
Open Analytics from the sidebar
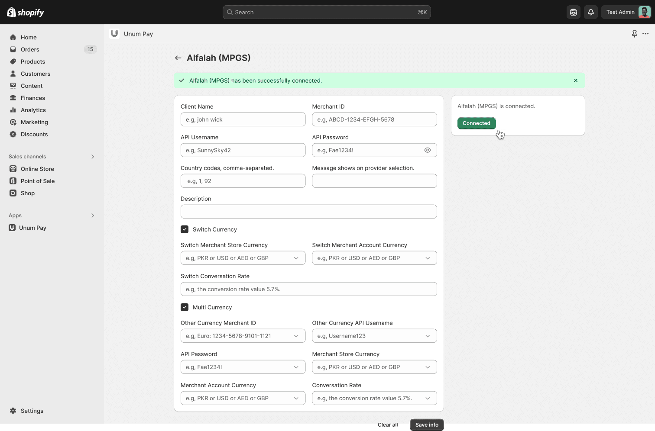pyautogui.click(x=33, y=110)
